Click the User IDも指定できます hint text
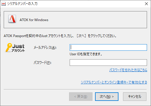151x106 pixels. coord(86,54)
